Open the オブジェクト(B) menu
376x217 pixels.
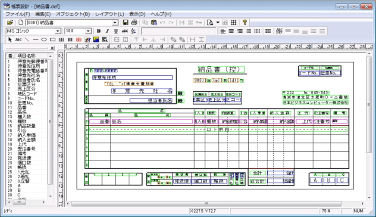click(73, 14)
